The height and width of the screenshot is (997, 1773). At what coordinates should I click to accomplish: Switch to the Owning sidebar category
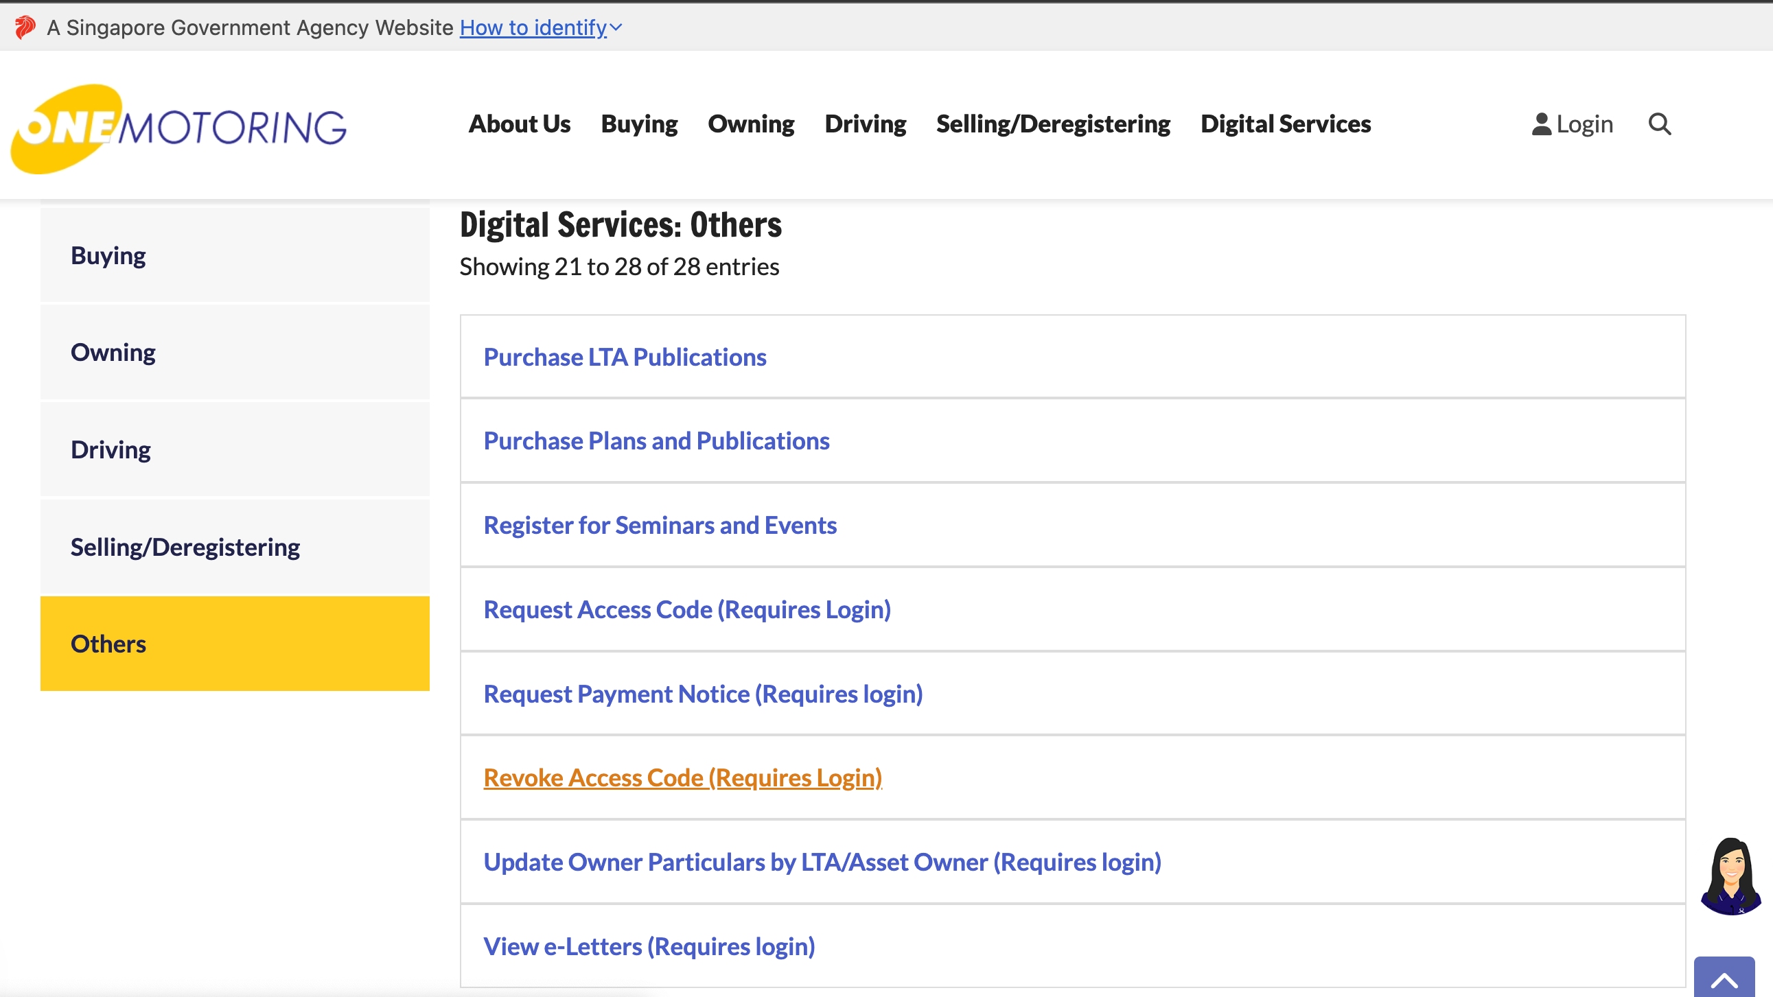113,351
